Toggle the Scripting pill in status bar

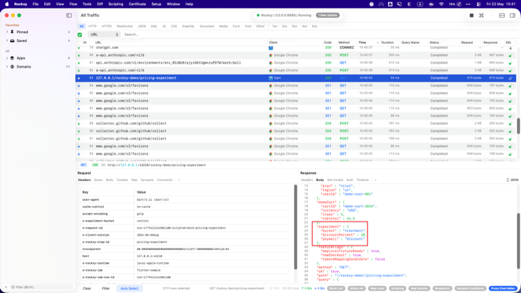(x=397, y=288)
